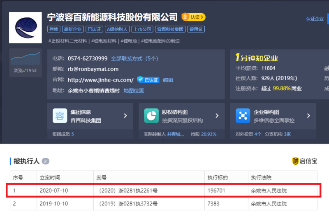Click the 容百科技集团 tag
Image resolution: width=329 pixels, height=219 pixels.
pyautogui.click(x=169, y=29)
